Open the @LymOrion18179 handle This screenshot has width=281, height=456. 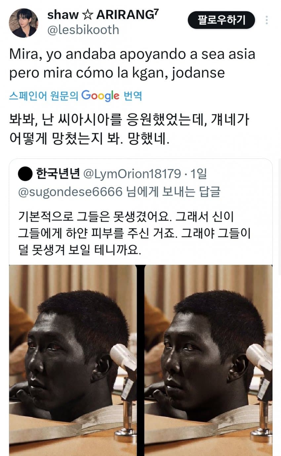point(132,174)
